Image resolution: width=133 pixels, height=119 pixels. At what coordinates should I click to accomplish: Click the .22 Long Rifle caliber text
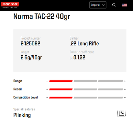click(x=84, y=44)
